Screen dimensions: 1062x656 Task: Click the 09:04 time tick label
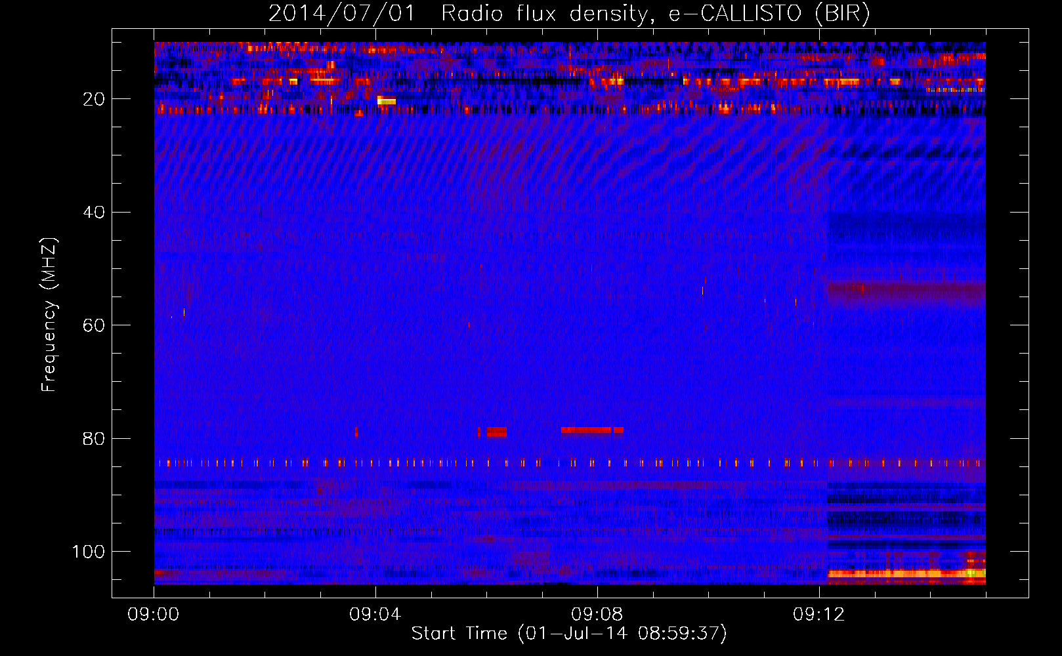[x=375, y=615]
